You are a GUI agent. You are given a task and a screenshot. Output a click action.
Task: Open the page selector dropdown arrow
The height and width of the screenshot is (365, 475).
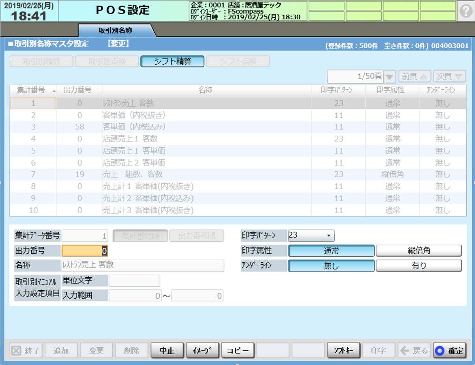tap(390, 76)
